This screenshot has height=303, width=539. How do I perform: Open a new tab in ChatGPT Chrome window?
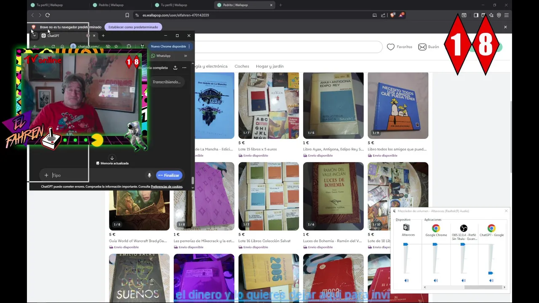pos(103,36)
